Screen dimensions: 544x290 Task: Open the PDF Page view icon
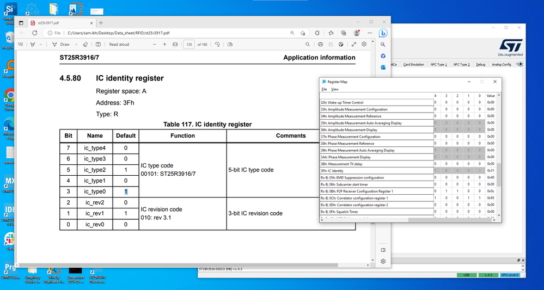coord(230,45)
